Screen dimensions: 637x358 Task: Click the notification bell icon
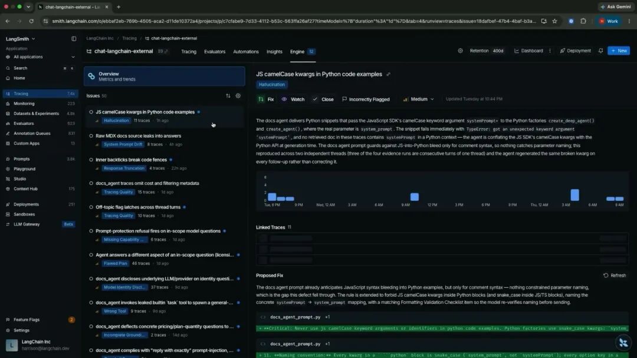click(x=600, y=51)
